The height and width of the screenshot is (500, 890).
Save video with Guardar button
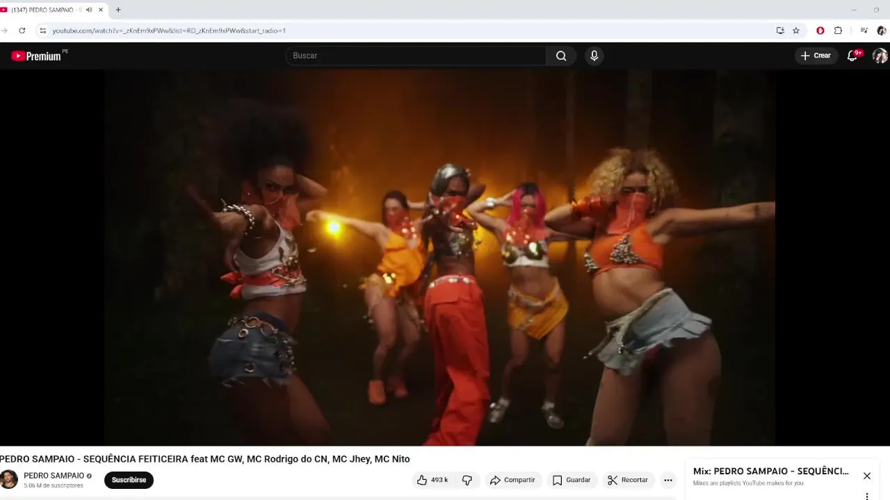(572, 480)
